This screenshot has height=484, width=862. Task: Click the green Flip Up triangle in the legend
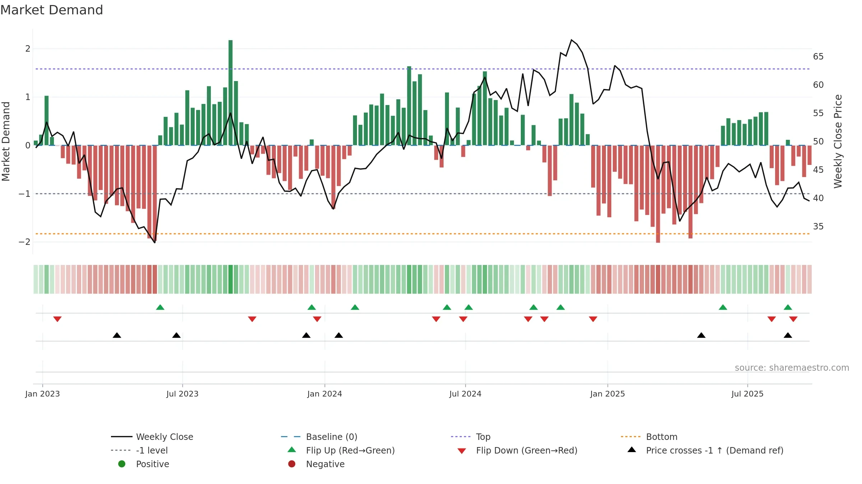292,450
